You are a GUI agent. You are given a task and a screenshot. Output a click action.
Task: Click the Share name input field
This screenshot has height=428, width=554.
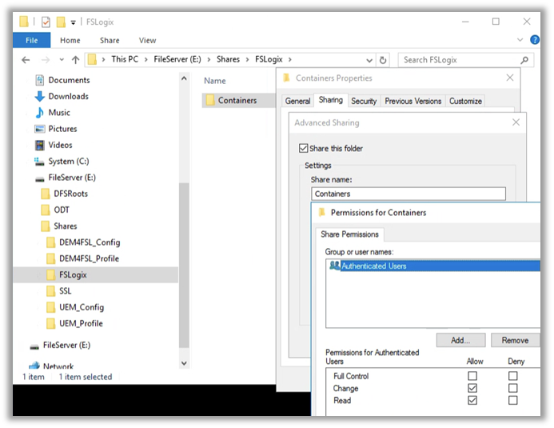point(408,194)
